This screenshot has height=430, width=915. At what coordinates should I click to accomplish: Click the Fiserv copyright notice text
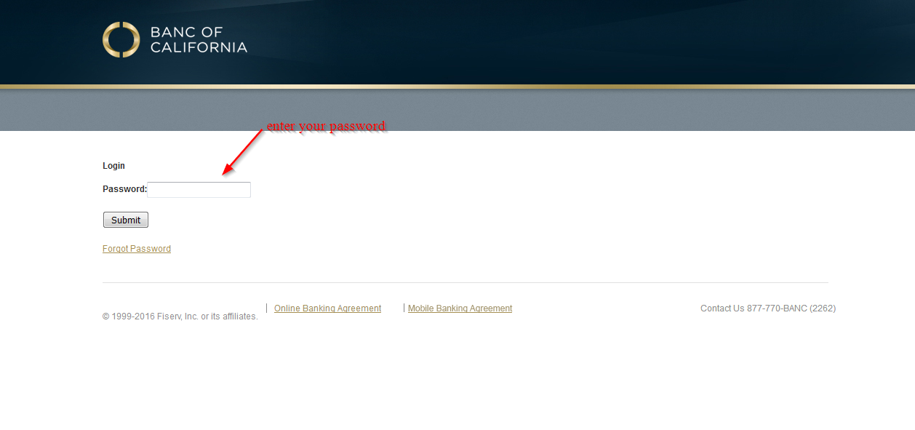[x=180, y=316]
